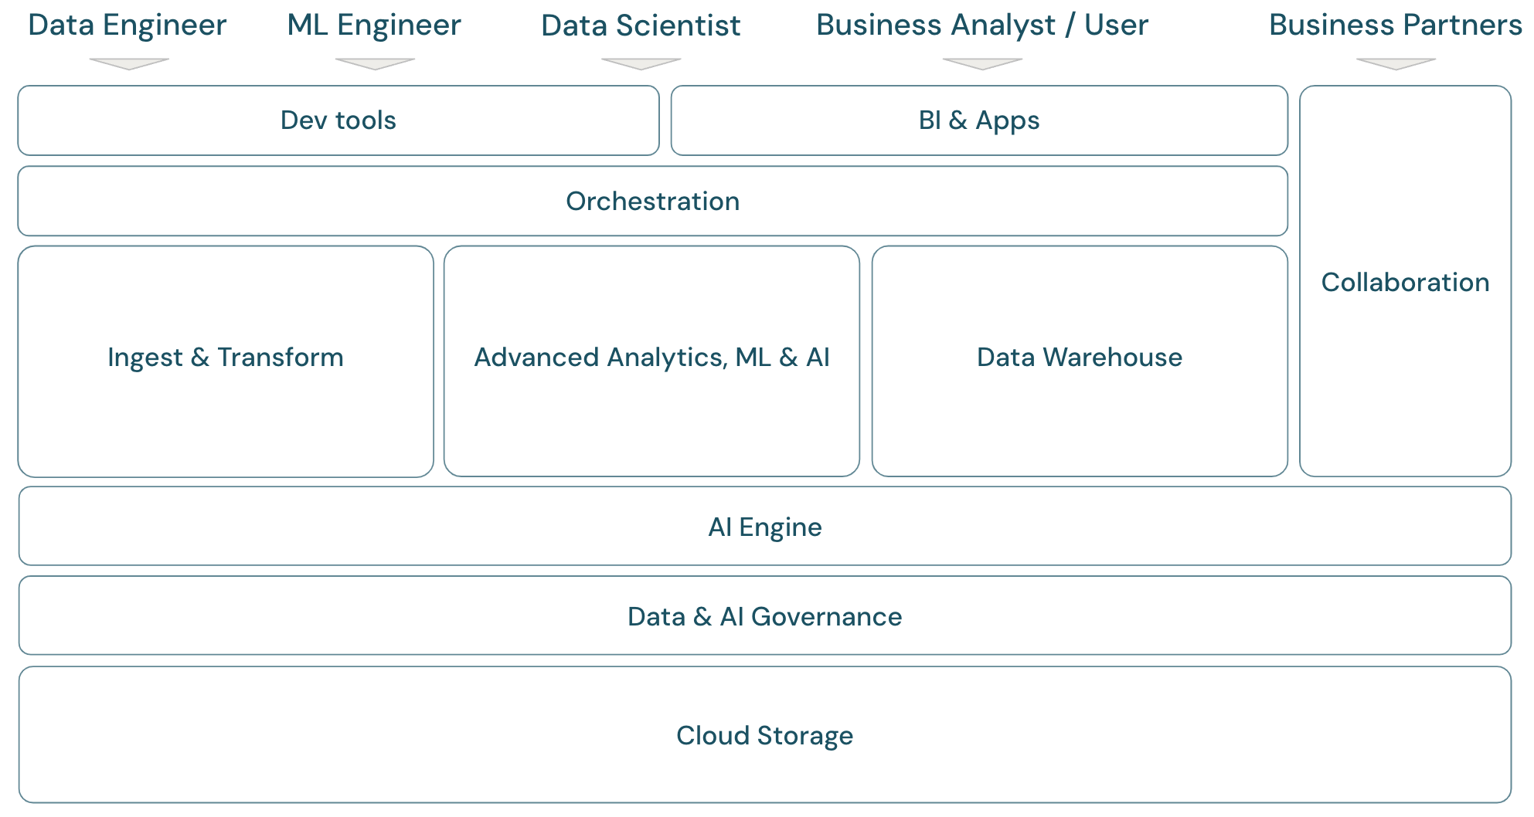Select the Data Scientist persona label
The height and width of the screenshot is (817, 1534).
641,25
